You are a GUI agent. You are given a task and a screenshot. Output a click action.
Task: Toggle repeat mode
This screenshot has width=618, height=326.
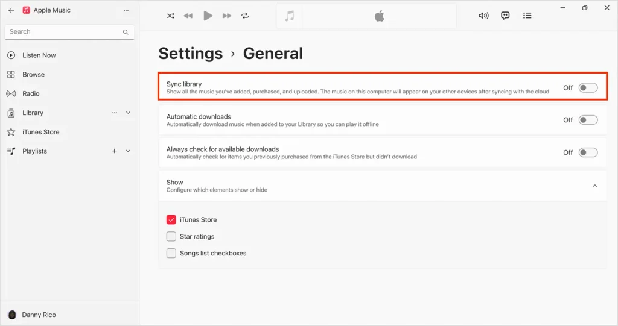tap(245, 16)
